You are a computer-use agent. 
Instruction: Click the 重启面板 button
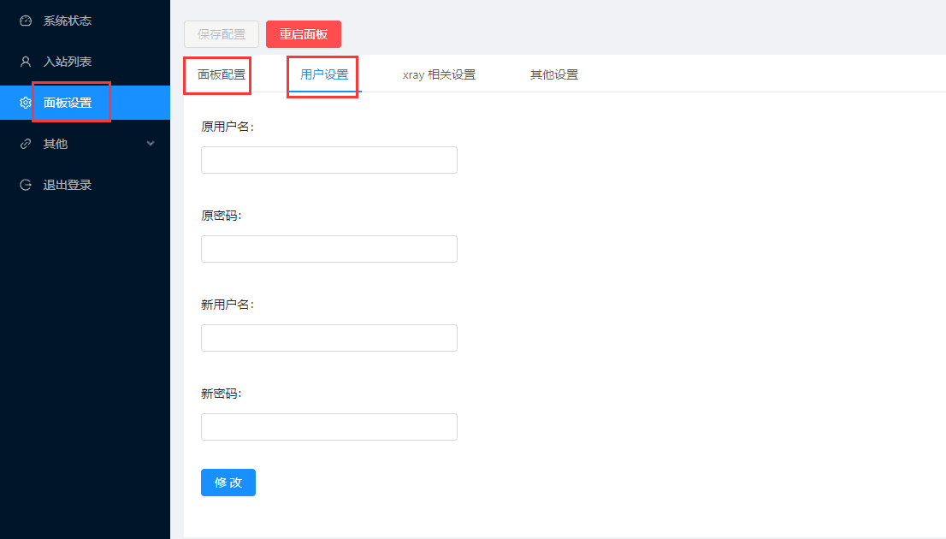pos(304,34)
